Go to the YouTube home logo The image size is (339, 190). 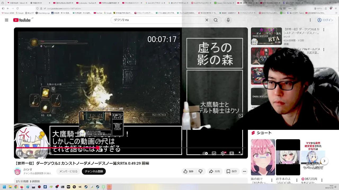22,20
